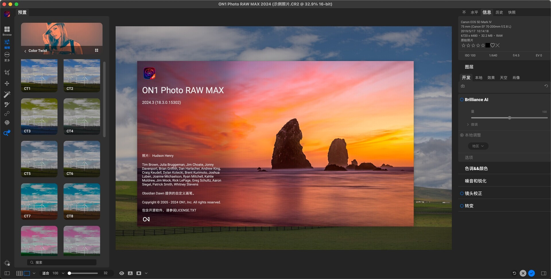Toggle the text overlay A icon
Viewport: 551px width, 279px height.
point(130,273)
